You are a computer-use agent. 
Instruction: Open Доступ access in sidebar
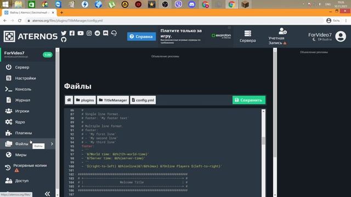(x=27, y=181)
